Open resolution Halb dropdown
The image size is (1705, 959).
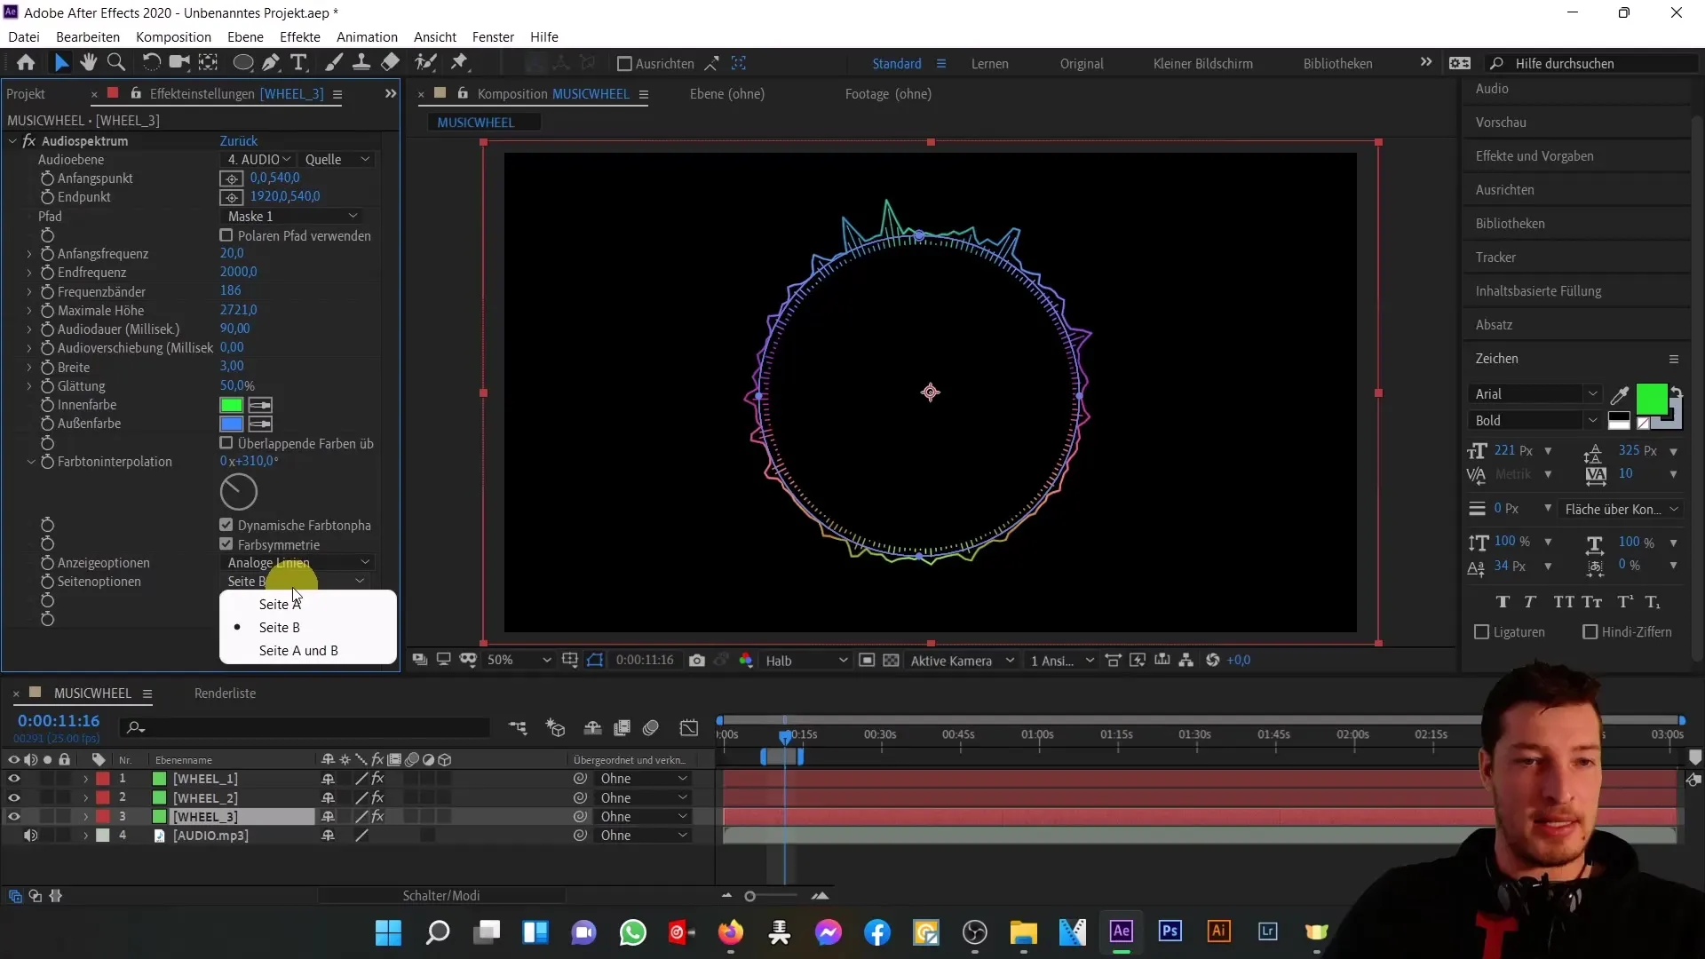point(806,661)
